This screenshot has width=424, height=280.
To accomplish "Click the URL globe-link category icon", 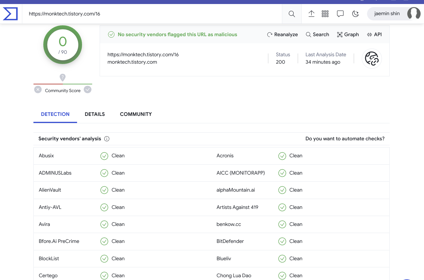I will (372, 58).
